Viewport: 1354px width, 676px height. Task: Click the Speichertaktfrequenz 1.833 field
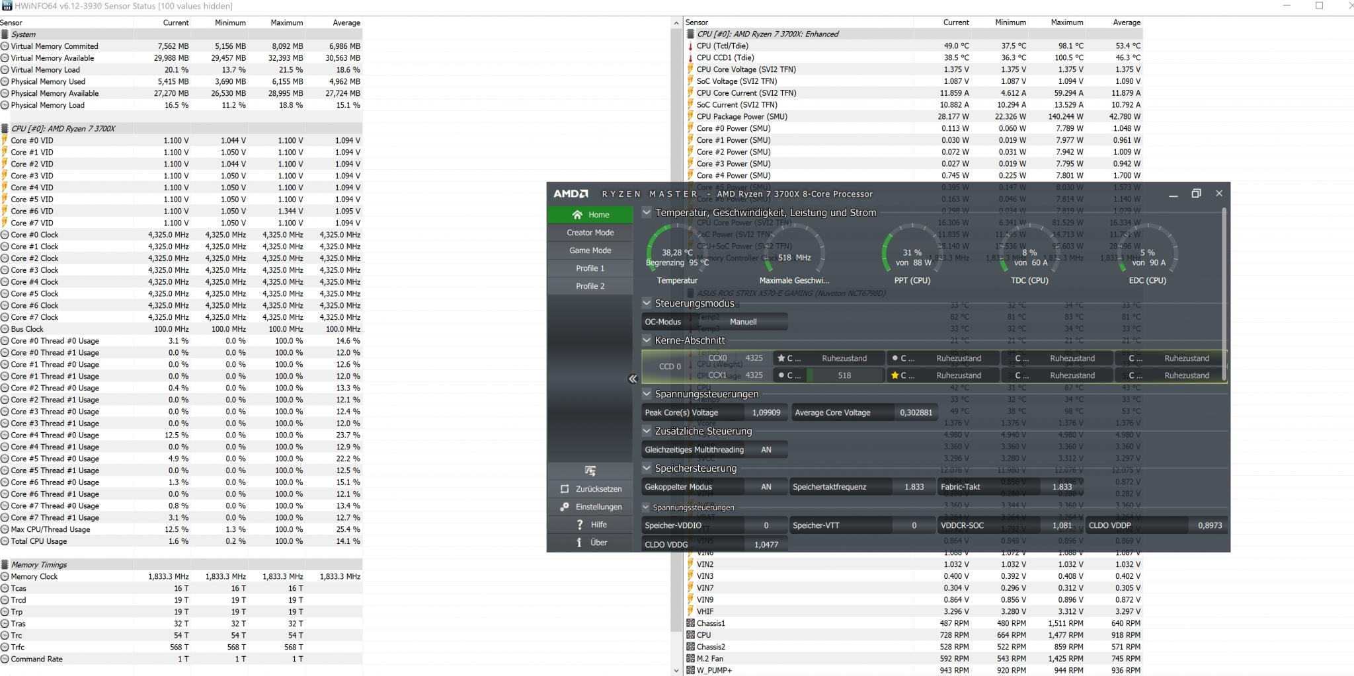[863, 487]
